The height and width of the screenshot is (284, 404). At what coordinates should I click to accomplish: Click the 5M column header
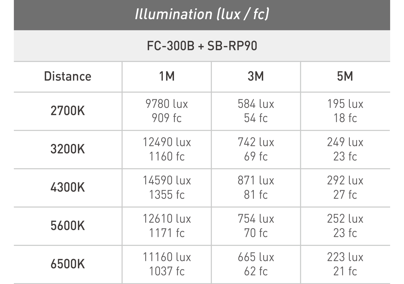pyautogui.click(x=345, y=76)
